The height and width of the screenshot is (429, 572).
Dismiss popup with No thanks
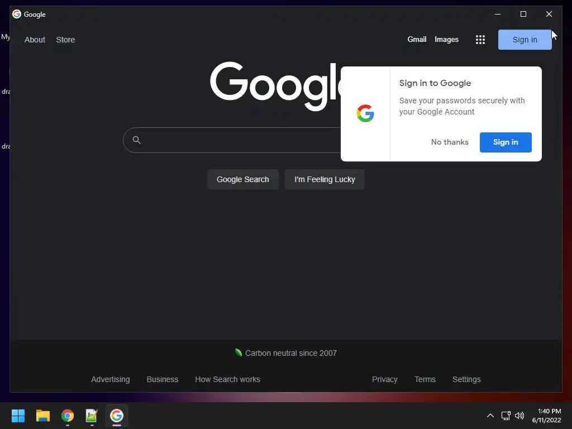point(450,142)
